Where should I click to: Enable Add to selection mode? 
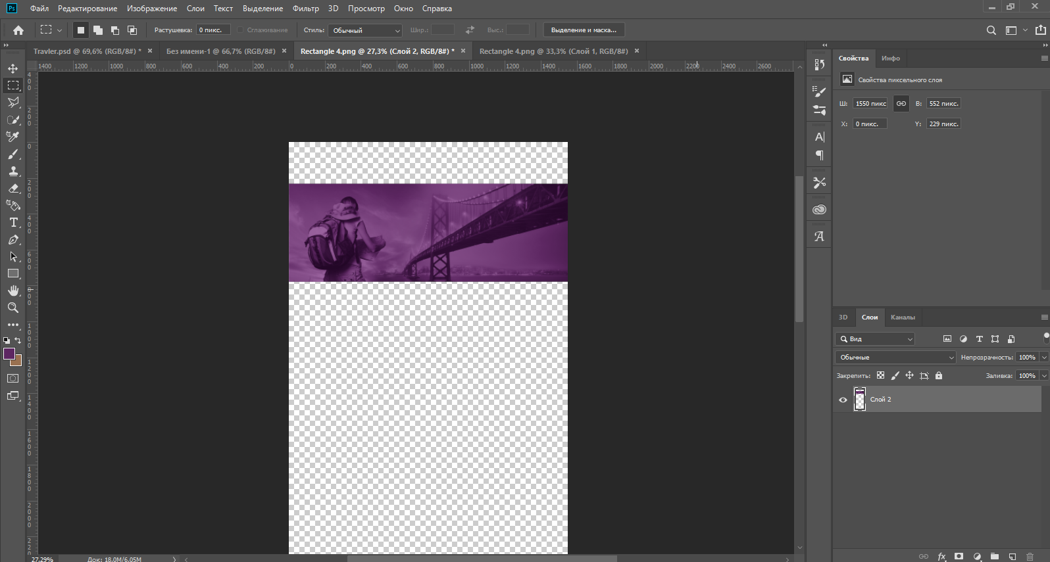tap(98, 30)
